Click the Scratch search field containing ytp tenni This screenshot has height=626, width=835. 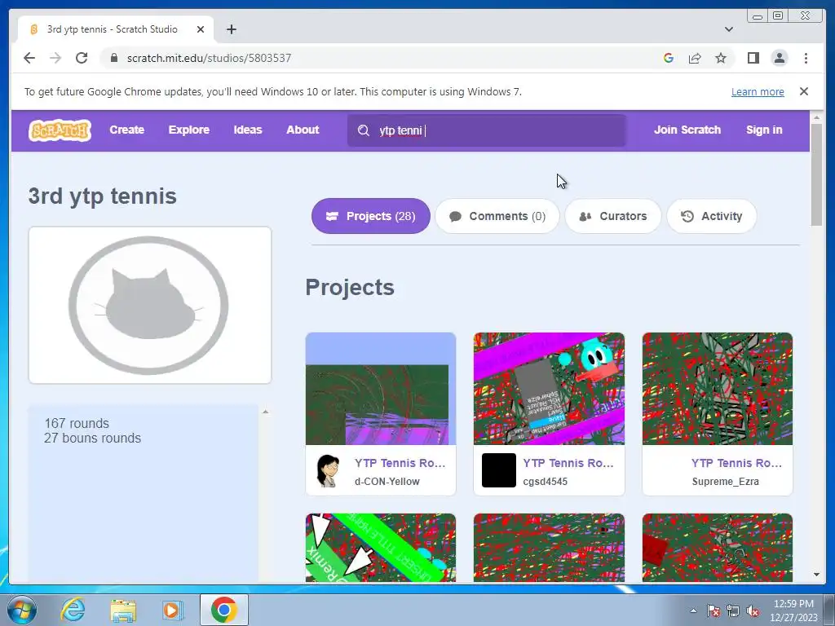(487, 130)
